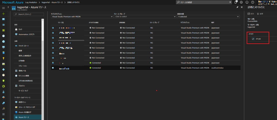Open the notifications bell icon

tap(236, 2)
